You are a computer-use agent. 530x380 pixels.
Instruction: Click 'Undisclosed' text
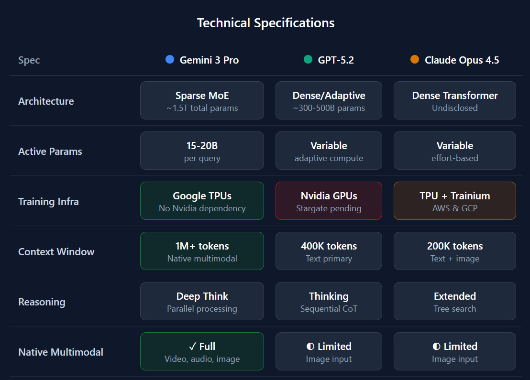(x=455, y=108)
